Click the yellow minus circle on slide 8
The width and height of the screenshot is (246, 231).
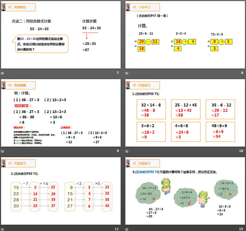click(148, 42)
